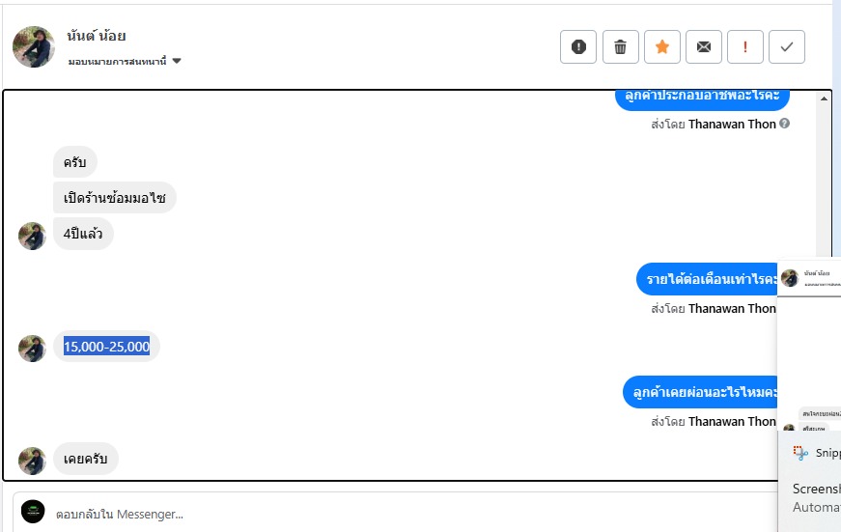Flag conversation with red exclamation button
The image size is (841, 532).
click(x=745, y=46)
